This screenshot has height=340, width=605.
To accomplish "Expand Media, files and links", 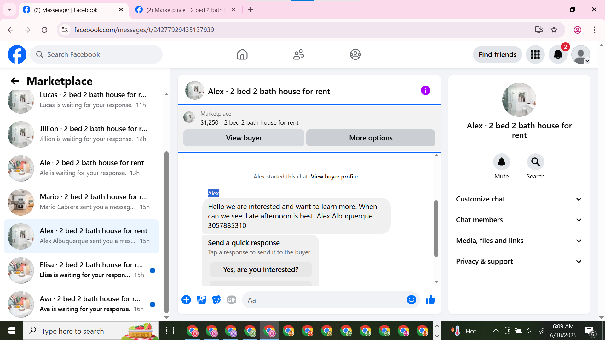I will pos(519,241).
